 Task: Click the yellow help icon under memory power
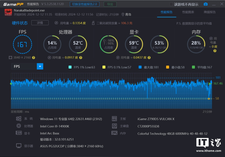215,51
